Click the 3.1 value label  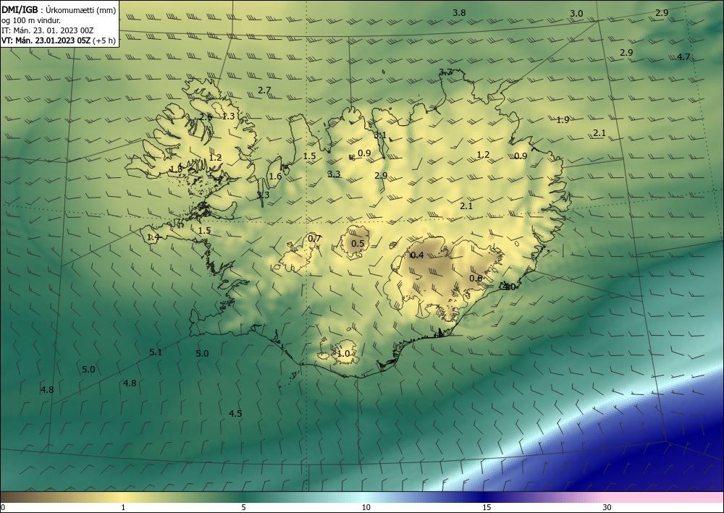click(x=380, y=135)
